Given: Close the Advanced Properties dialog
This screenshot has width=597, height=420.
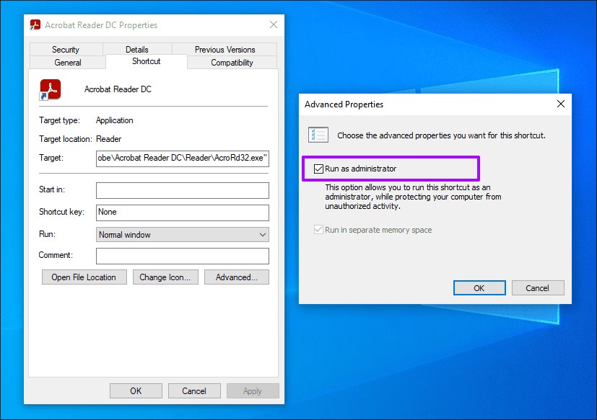Looking at the screenshot, I should coord(560,104).
